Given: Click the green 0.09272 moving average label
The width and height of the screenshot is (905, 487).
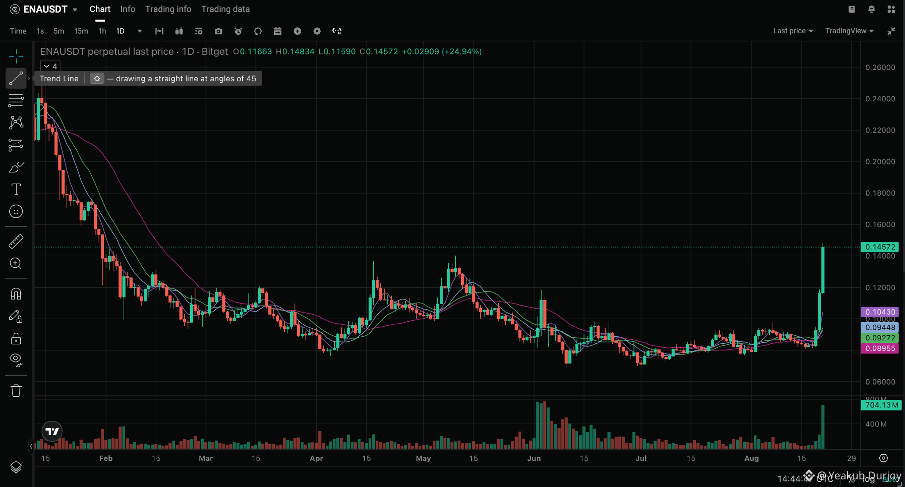Looking at the screenshot, I should tap(880, 338).
